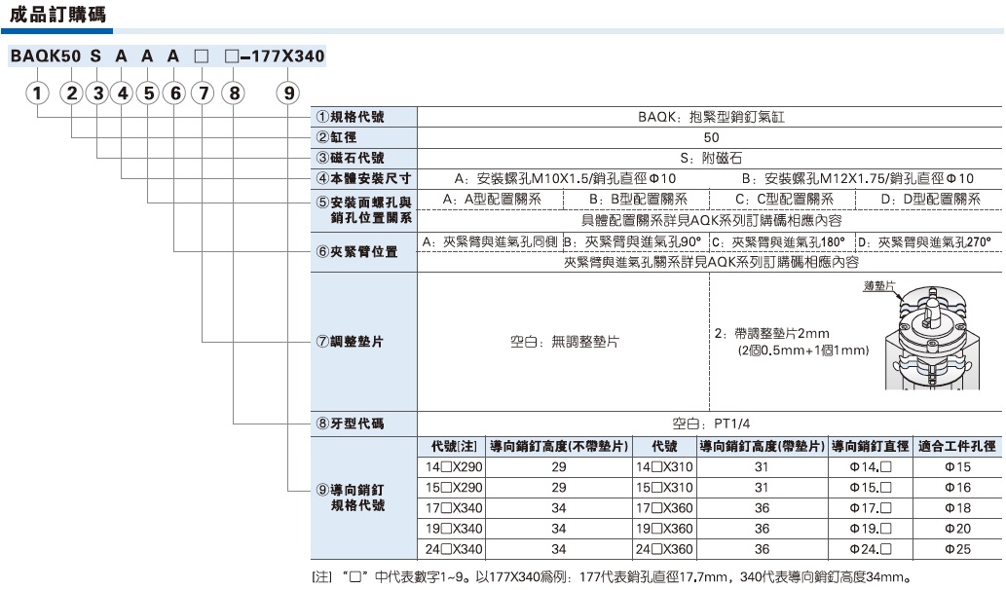Select the -177X340 code segment
The height and width of the screenshot is (590, 1006).
pyautogui.click(x=282, y=56)
